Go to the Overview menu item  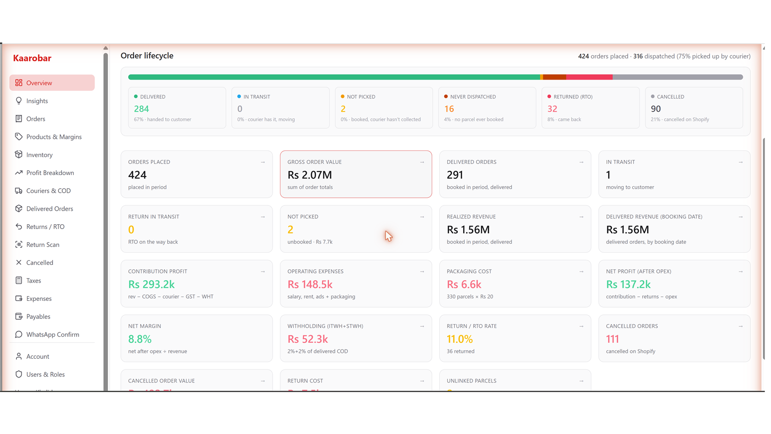point(52,82)
